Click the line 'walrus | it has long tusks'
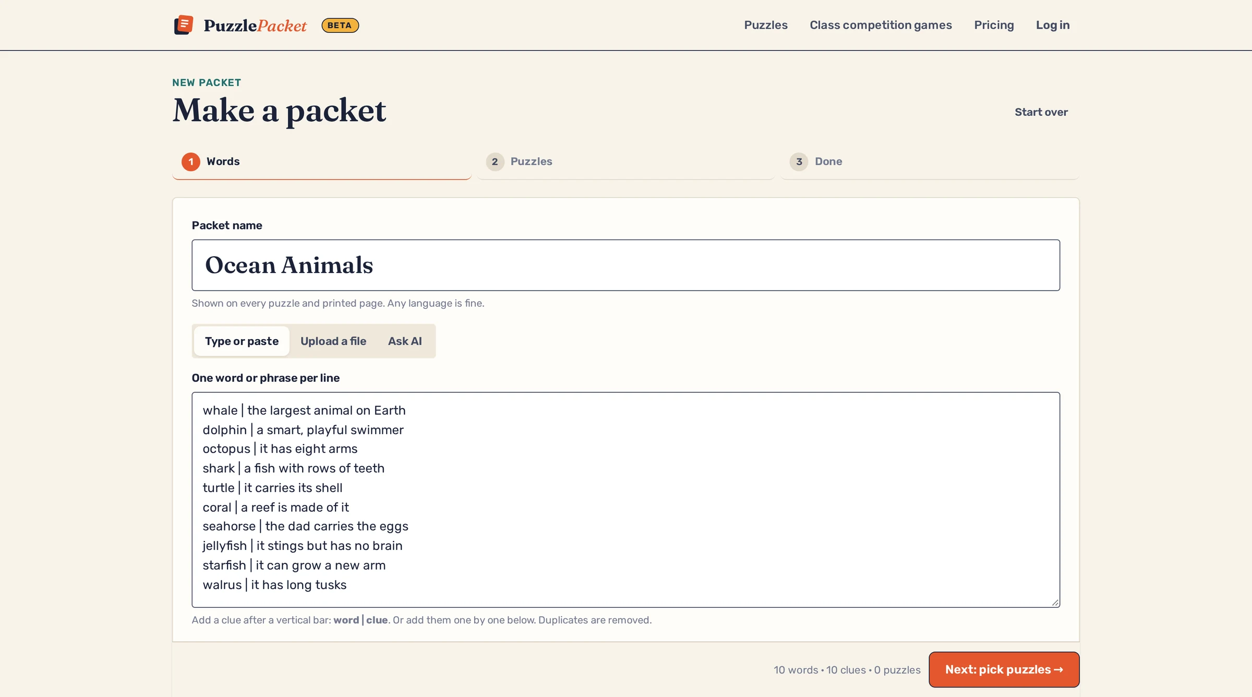The image size is (1252, 697). tap(274, 585)
